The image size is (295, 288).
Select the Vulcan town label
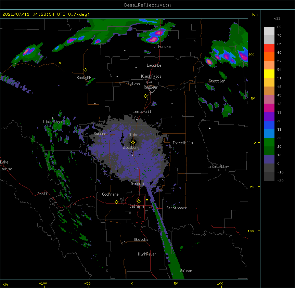(x=186, y=271)
